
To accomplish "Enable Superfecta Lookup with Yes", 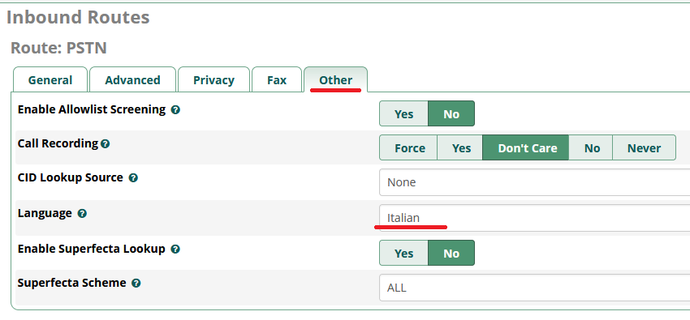I will coord(403,254).
